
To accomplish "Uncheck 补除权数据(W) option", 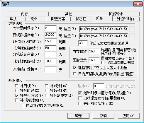I will coord(17,95).
